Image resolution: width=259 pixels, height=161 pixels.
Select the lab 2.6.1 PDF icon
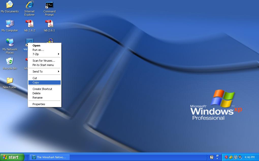(x=50, y=24)
